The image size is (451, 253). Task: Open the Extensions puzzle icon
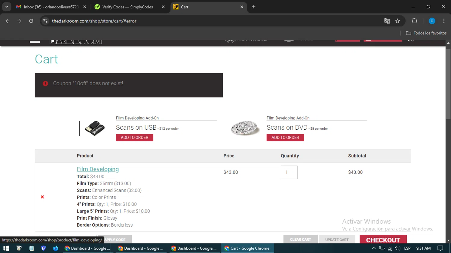pos(414,21)
